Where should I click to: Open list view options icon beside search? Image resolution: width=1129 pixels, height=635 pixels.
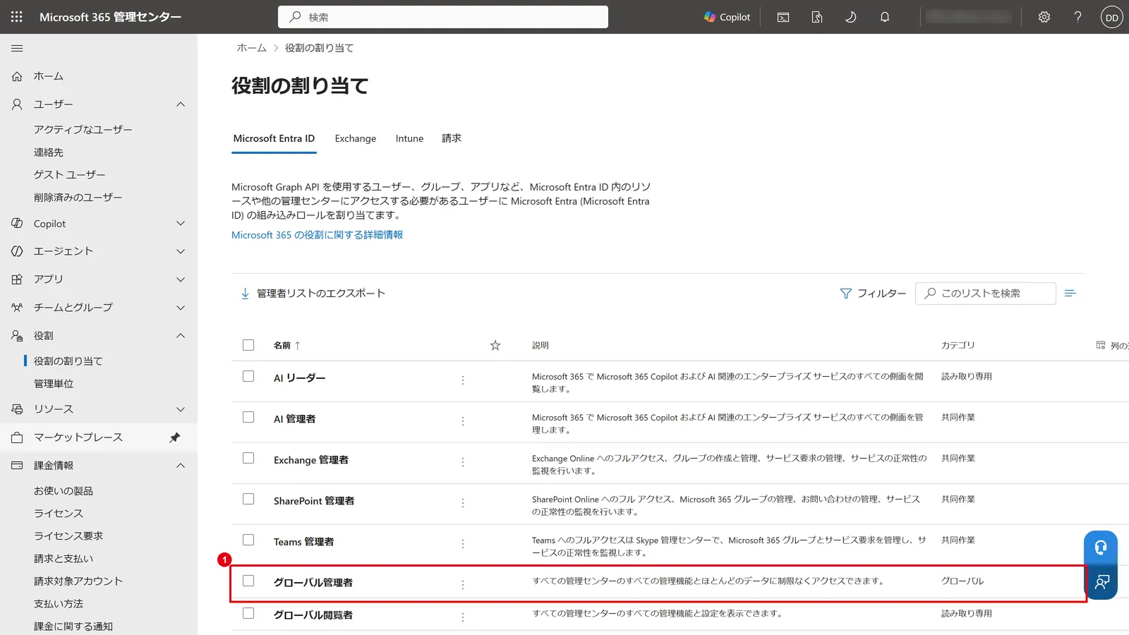1070,294
